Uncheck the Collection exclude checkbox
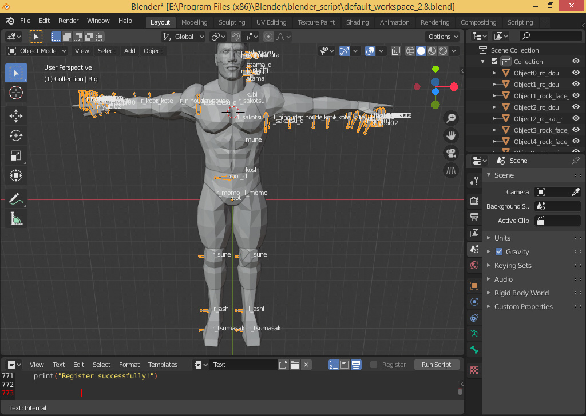 494,61
